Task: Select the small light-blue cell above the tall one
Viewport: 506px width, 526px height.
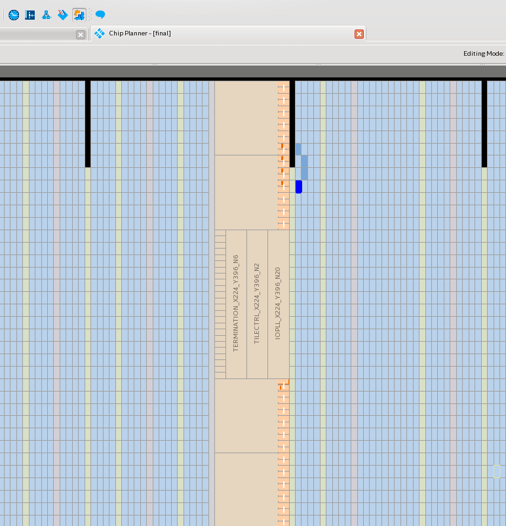Action: point(298,150)
